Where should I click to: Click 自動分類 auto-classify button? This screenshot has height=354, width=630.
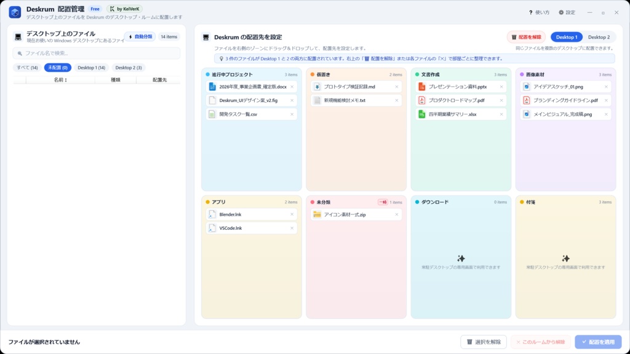tap(140, 36)
